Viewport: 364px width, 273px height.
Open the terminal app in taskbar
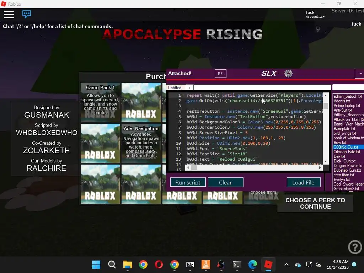[237, 264]
